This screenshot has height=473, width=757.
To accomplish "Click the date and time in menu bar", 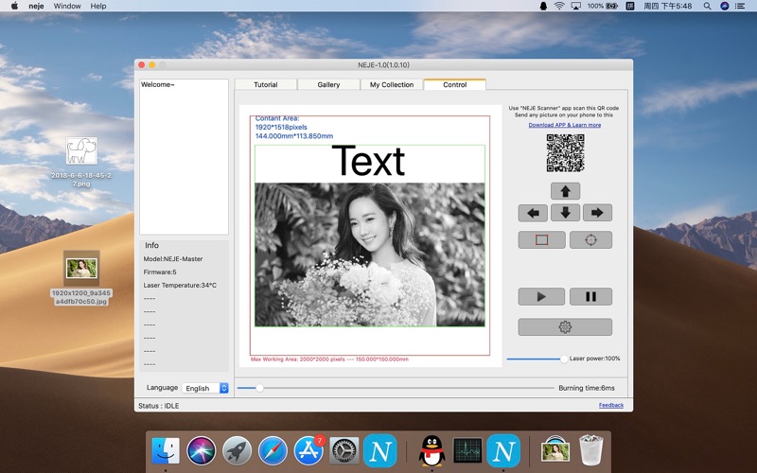I will 667,6.
